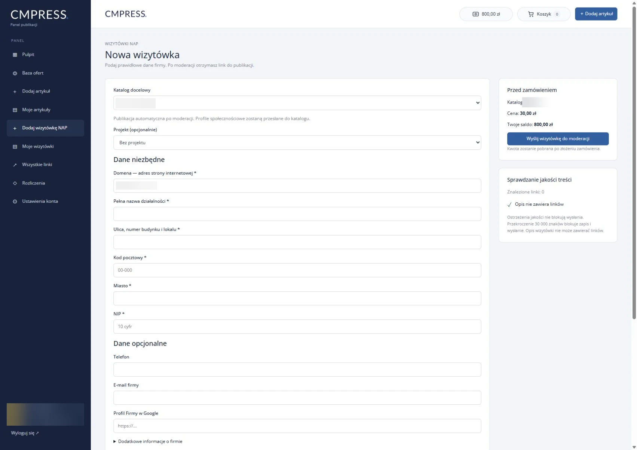Focus the E-mail firmy field
This screenshot has width=637, height=450.
click(297, 398)
